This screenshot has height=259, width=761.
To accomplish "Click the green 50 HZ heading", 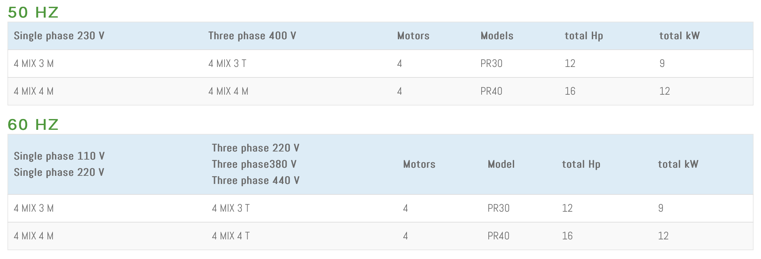I will pos(33,13).
